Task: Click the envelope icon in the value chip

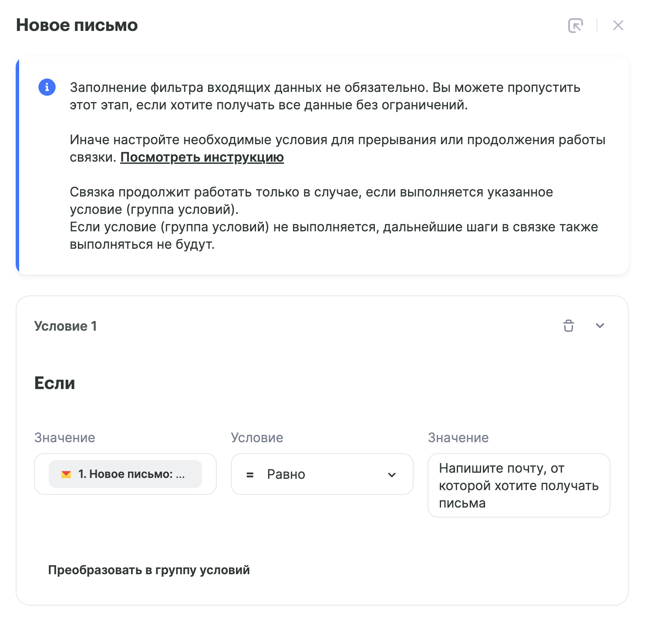Action: pos(66,474)
